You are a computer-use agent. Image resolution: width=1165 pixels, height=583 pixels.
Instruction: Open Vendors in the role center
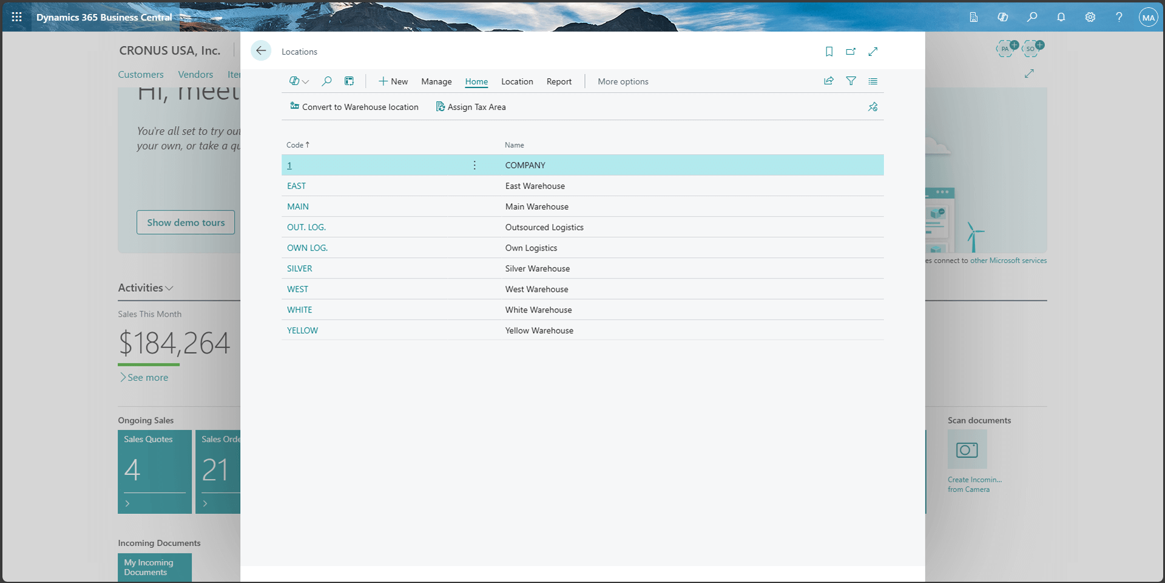[x=195, y=74]
